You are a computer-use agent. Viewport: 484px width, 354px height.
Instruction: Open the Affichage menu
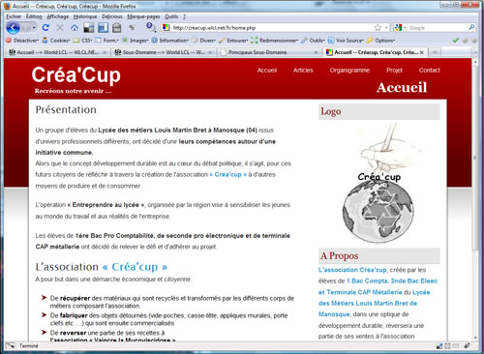click(x=57, y=16)
